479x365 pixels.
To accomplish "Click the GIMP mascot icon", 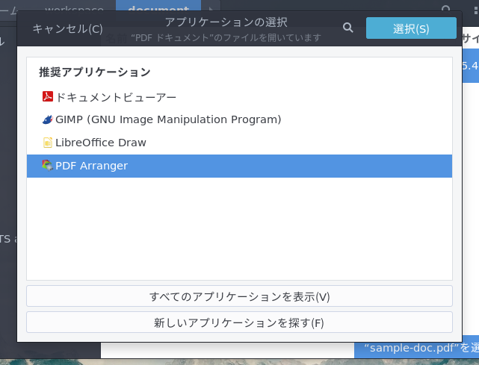I will point(48,119).
